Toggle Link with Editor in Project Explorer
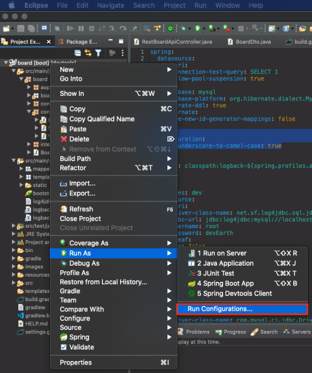The height and width of the screenshot is (373, 312). tap(88, 53)
